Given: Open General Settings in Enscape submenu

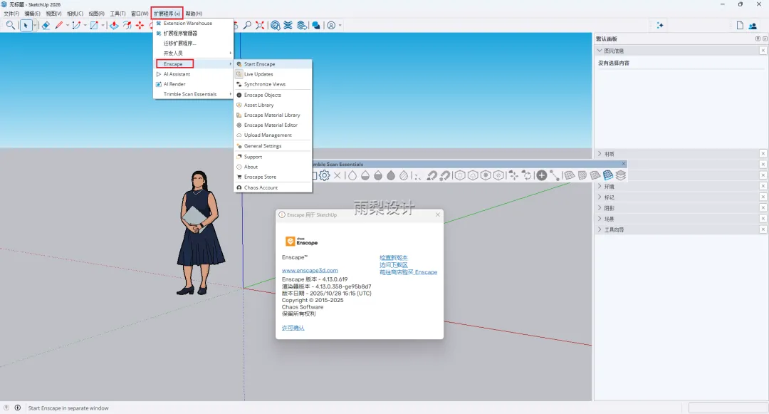Looking at the screenshot, I should [x=273, y=145].
